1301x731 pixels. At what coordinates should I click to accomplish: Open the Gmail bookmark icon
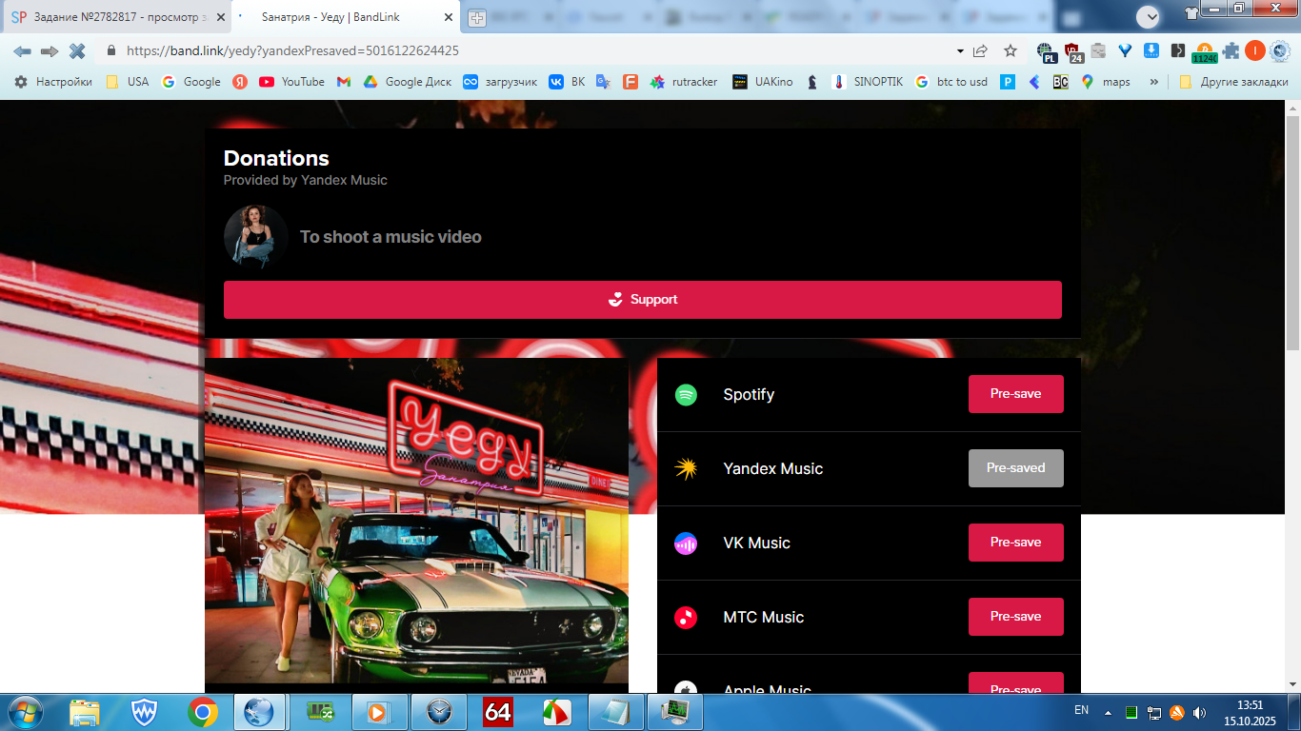(x=344, y=82)
